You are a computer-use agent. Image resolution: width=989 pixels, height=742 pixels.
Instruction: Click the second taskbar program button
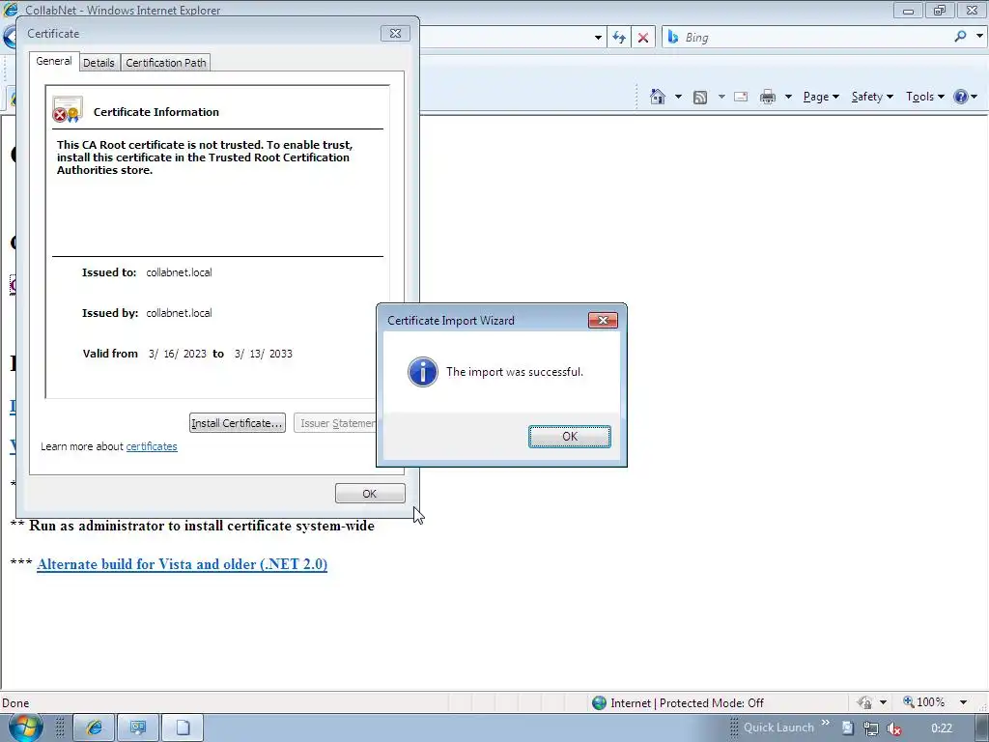(137, 728)
